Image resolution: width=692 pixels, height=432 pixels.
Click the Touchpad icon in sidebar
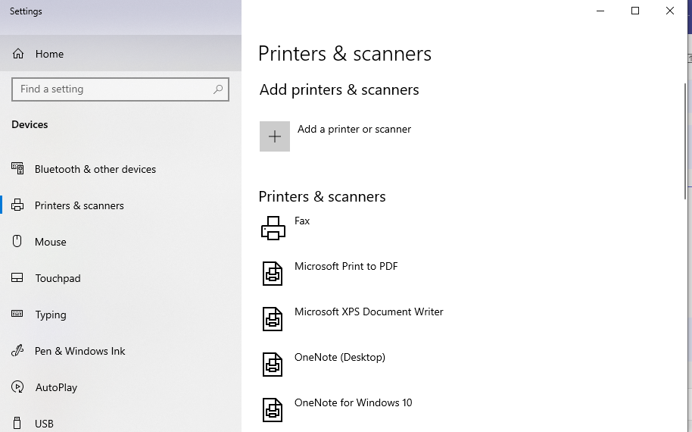[x=17, y=278]
